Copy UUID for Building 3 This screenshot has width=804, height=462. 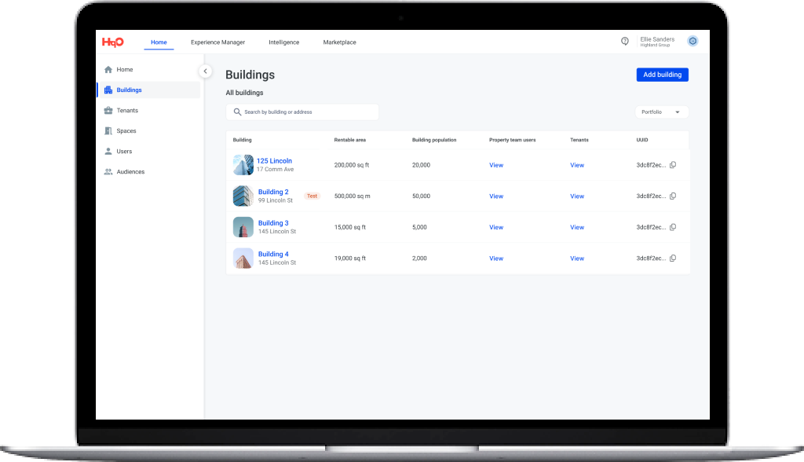point(673,227)
